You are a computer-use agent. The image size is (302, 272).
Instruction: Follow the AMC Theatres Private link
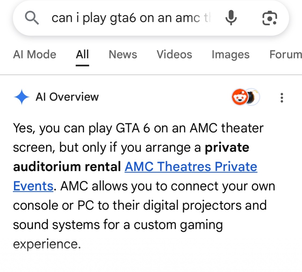pos(191,167)
